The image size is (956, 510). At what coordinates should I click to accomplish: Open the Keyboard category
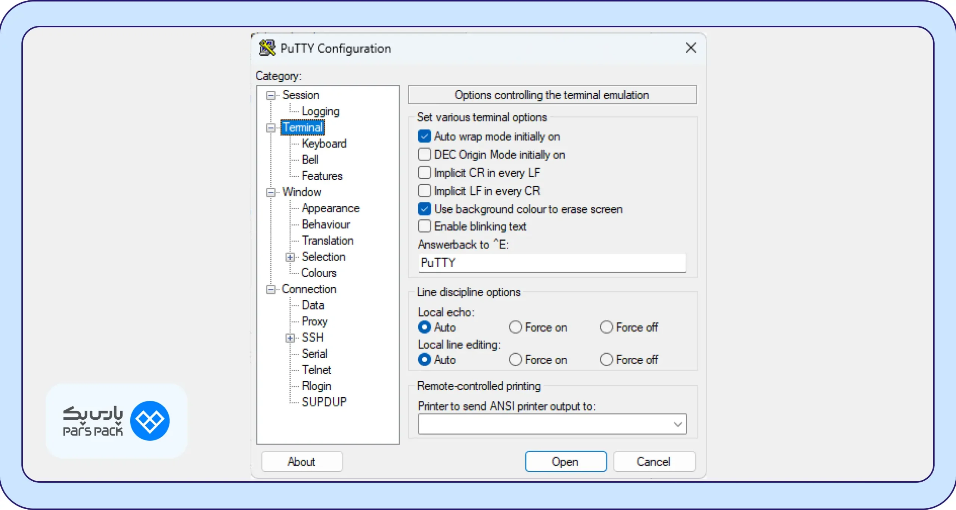coord(324,144)
